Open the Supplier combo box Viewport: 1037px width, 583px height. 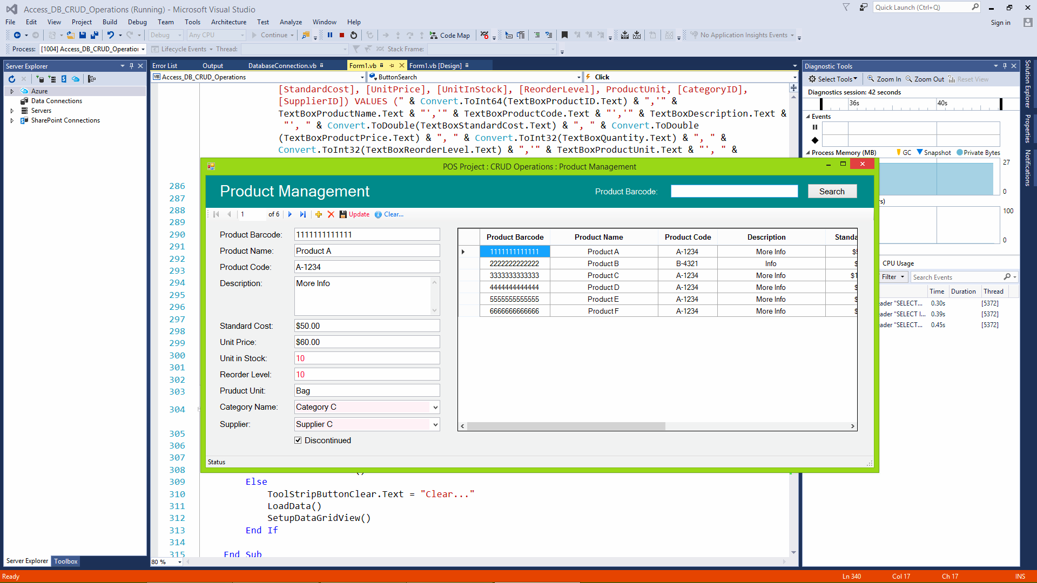tap(435, 424)
